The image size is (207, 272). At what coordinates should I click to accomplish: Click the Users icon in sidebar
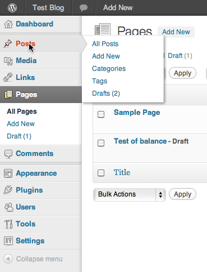[x=8, y=207]
